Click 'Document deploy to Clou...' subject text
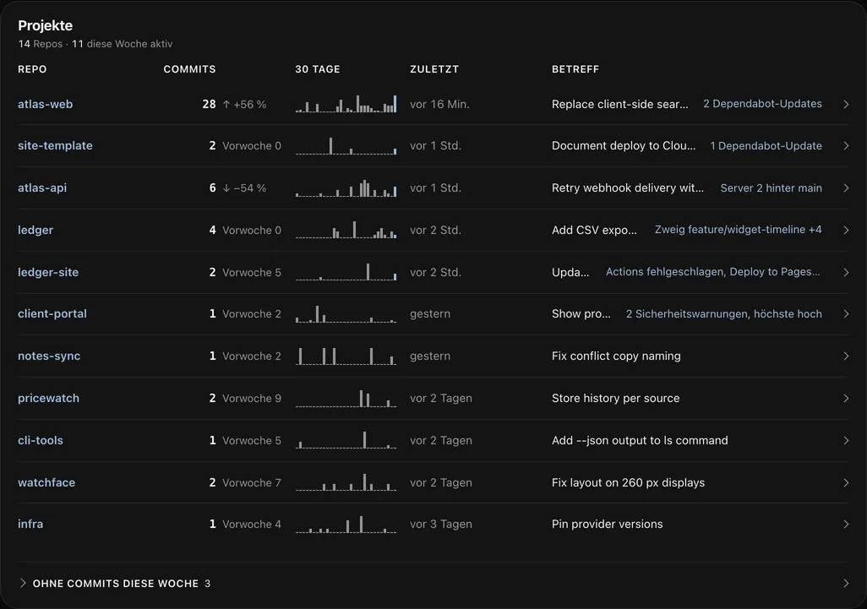The width and height of the screenshot is (867, 609). coord(624,146)
